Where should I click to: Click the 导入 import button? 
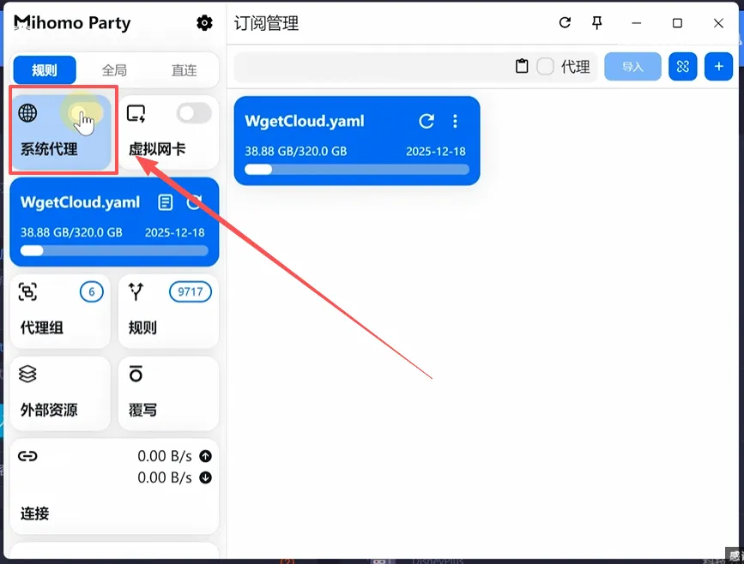click(632, 67)
